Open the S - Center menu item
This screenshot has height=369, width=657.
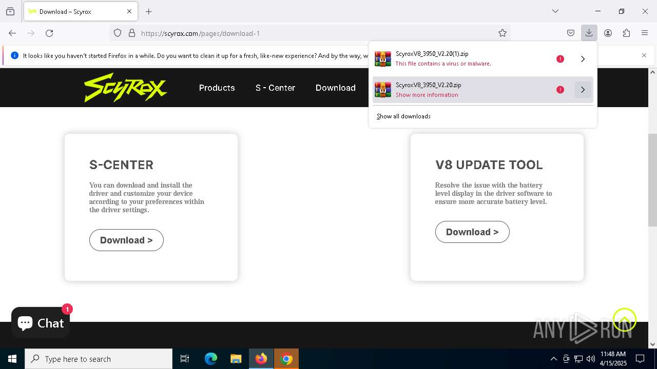(275, 88)
